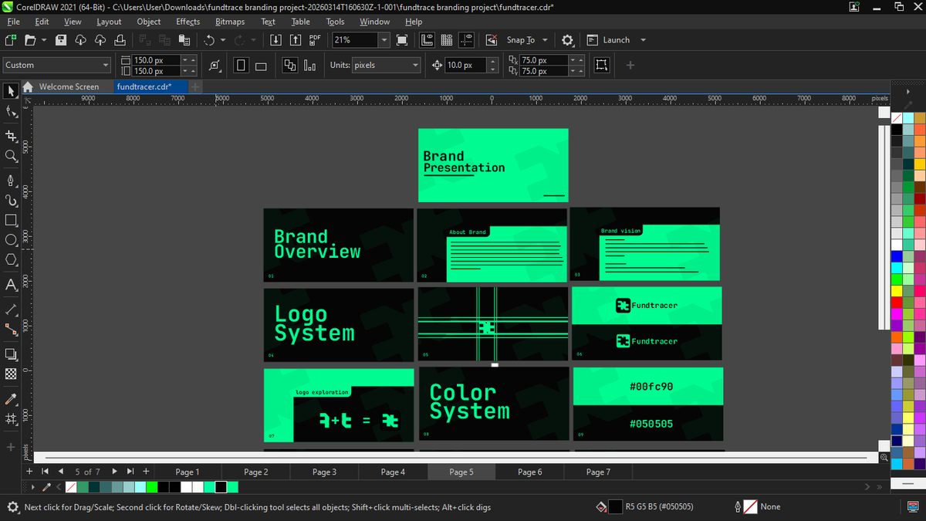This screenshot has width=926, height=521.
Task: Switch to the Page 3 tab
Action: click(x=324, y=472)
